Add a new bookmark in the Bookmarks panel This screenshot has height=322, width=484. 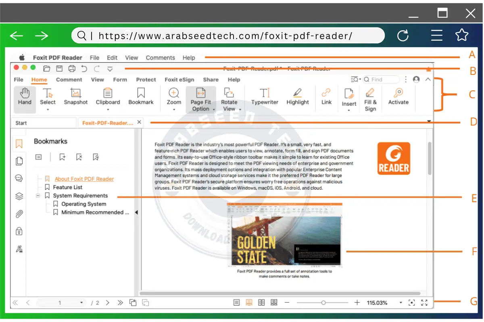[x=62, y=157]
